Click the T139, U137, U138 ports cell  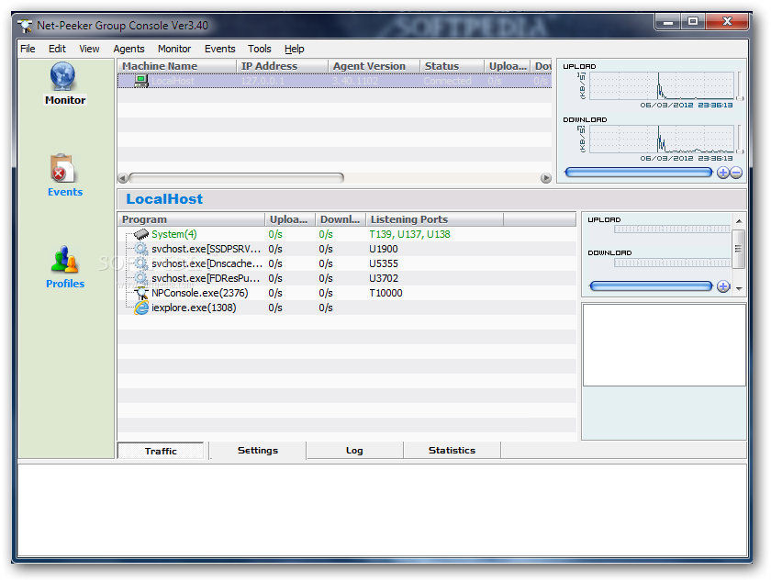pos(409,234)
